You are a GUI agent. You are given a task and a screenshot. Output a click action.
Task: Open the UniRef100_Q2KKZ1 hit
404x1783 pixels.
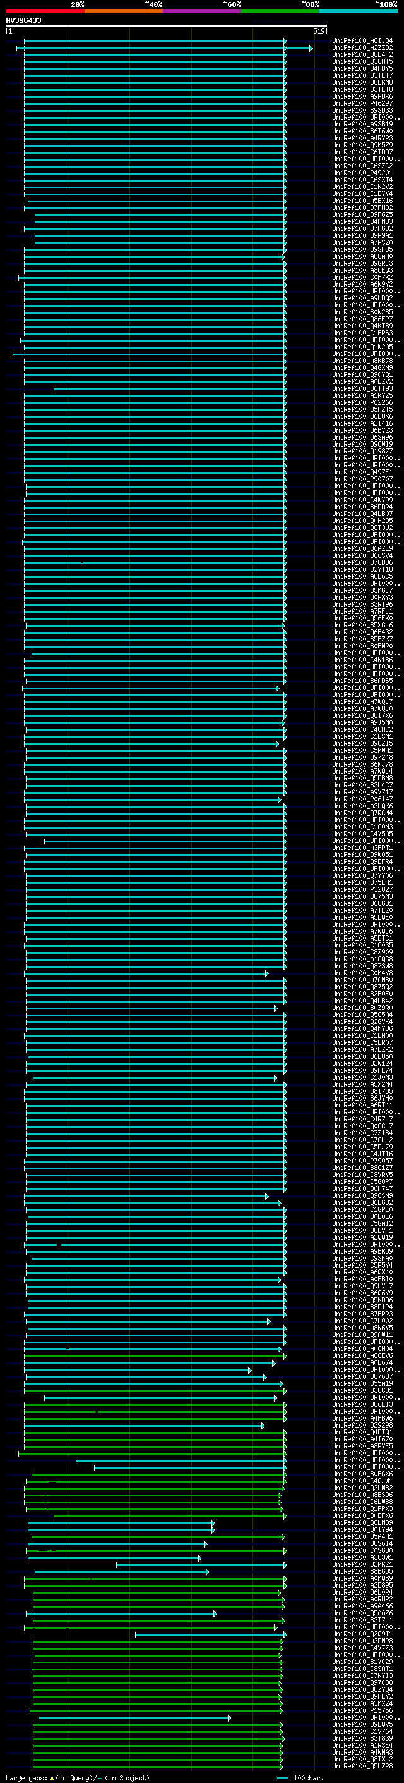point(362,1564)
